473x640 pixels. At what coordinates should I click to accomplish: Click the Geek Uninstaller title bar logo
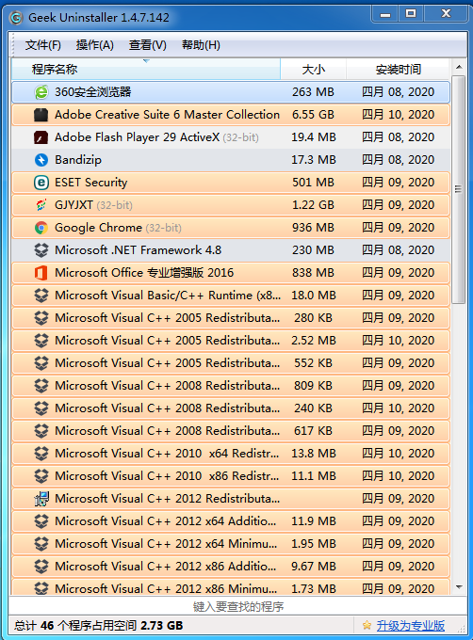16,18
